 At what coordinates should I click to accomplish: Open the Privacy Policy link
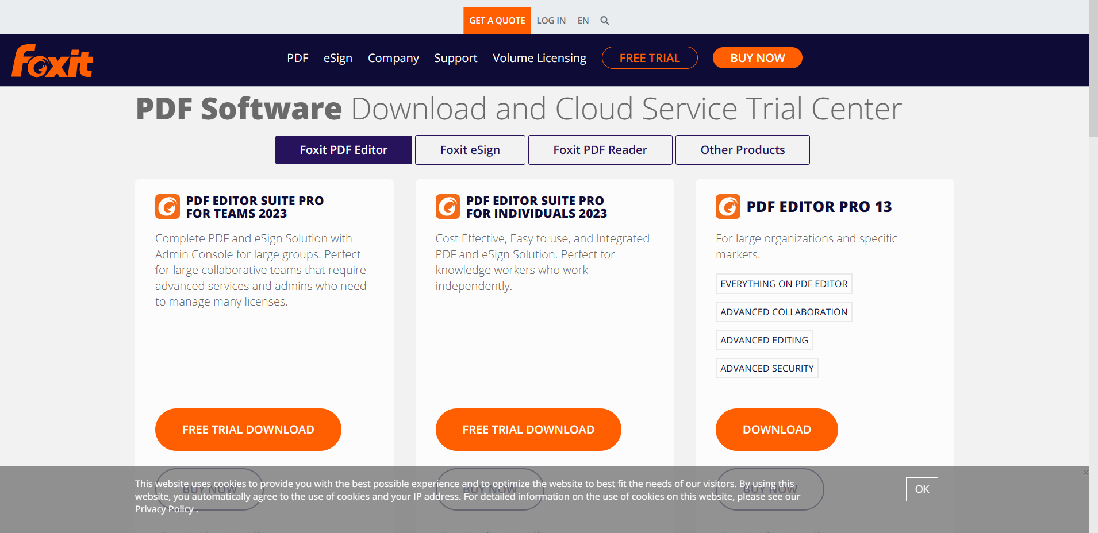(x=165, y=509)
